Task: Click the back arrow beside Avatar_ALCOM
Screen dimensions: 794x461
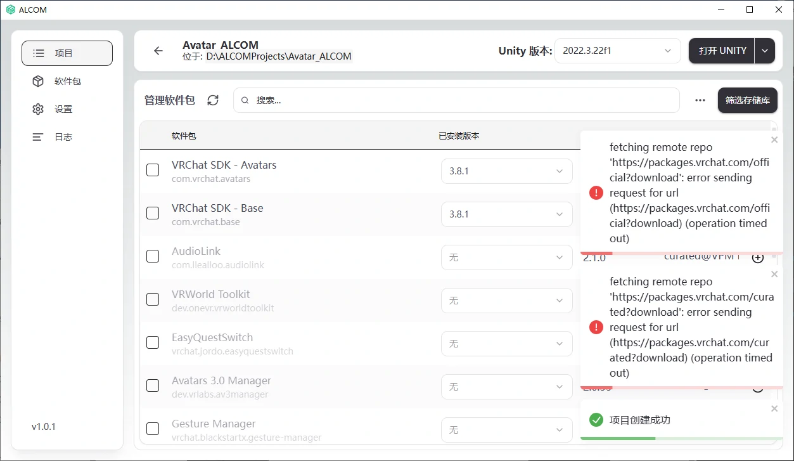Action: [x=158, y=51]
